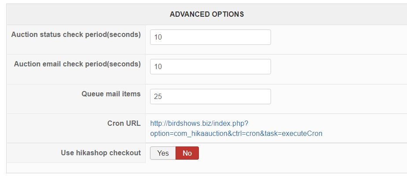Click the value 10 beside status check period
This screenshot has height=179, width=407.
tap(158, 37)
